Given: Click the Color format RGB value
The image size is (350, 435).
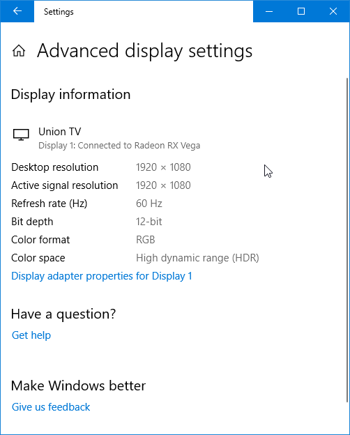Looking at the screenshot, I should pos(146,240).
